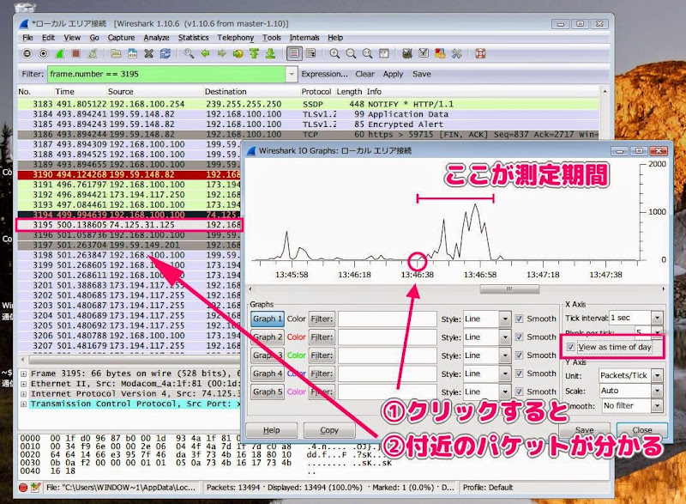Uncheck Smooth for Graph 2

pyautogui.click(x=519, y=337)
